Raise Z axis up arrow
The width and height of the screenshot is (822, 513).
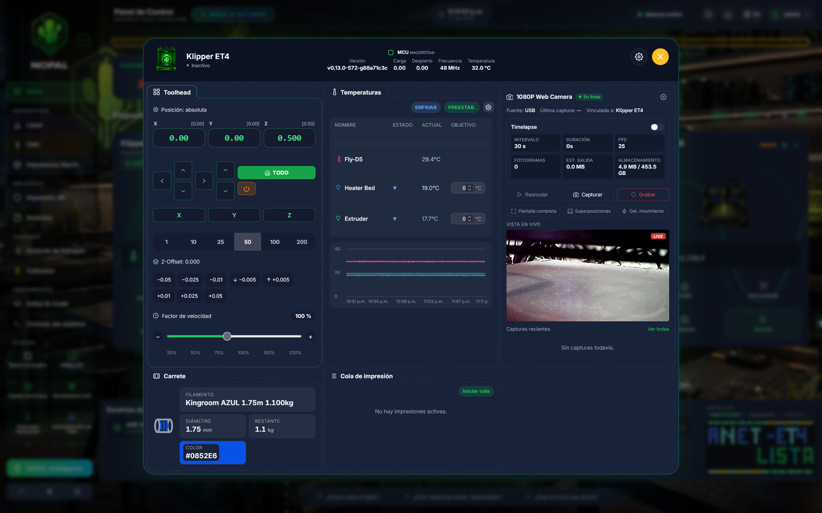pos(226,170)
